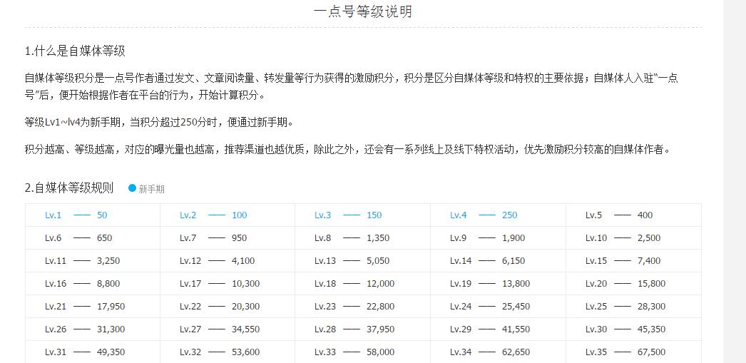Click the Lv.32 53,600 table cell
The width and height of the screenshot is (746, 363).
pos(228,352)
